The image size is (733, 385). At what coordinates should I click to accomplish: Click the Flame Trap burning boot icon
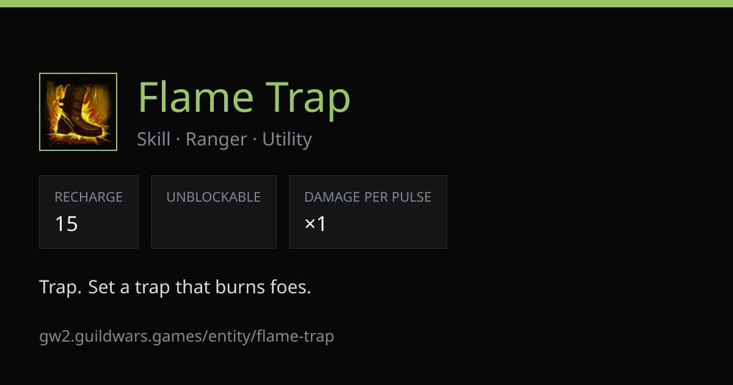point(78,112)
